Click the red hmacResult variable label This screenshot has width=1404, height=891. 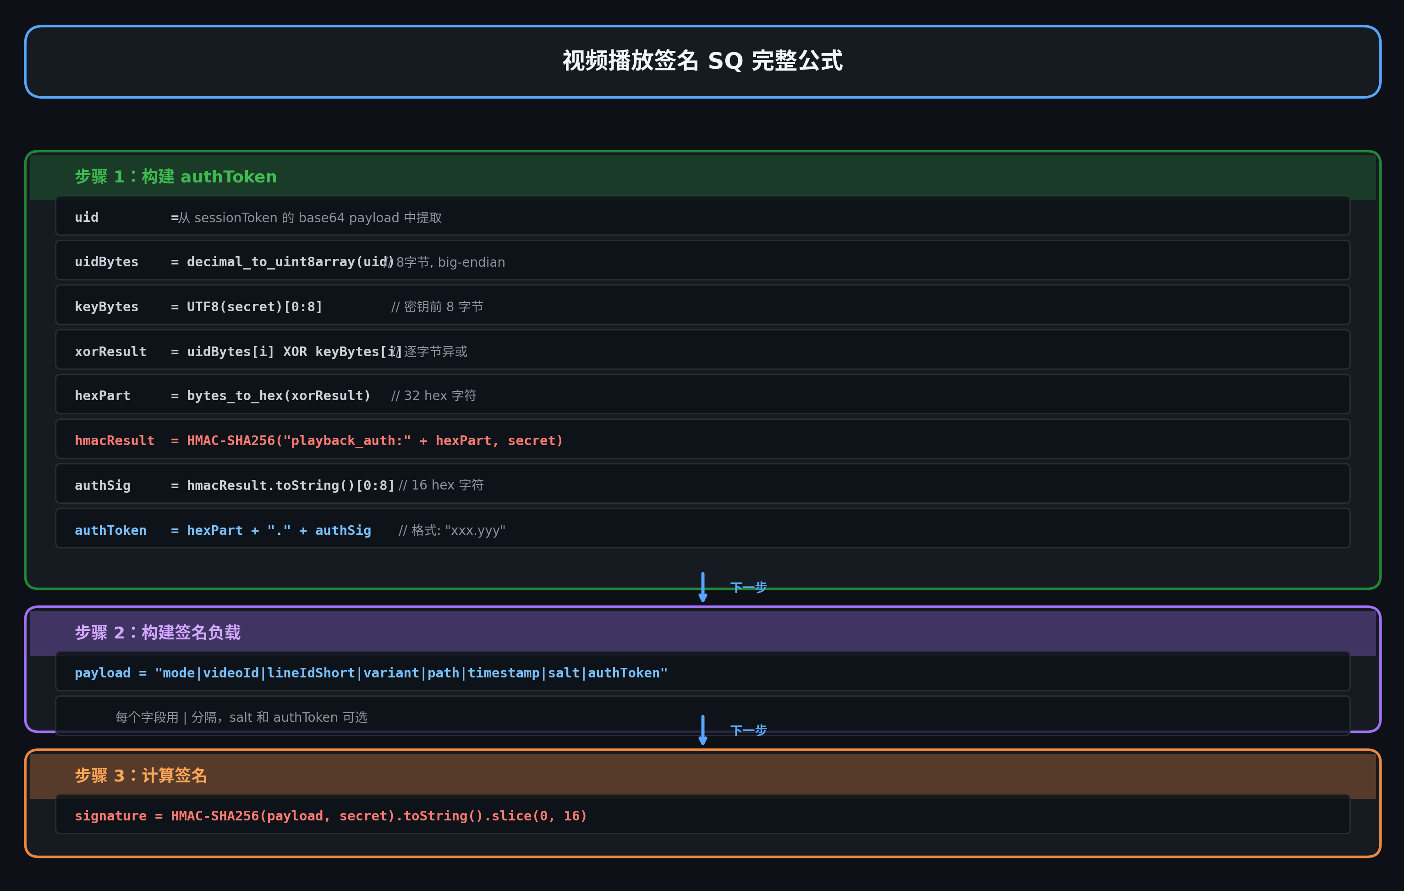click(x=115, y=440)
